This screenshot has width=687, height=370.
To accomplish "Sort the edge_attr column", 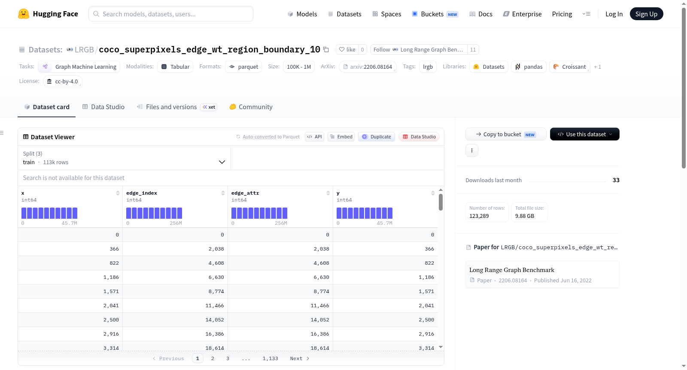I will [328, 193].
